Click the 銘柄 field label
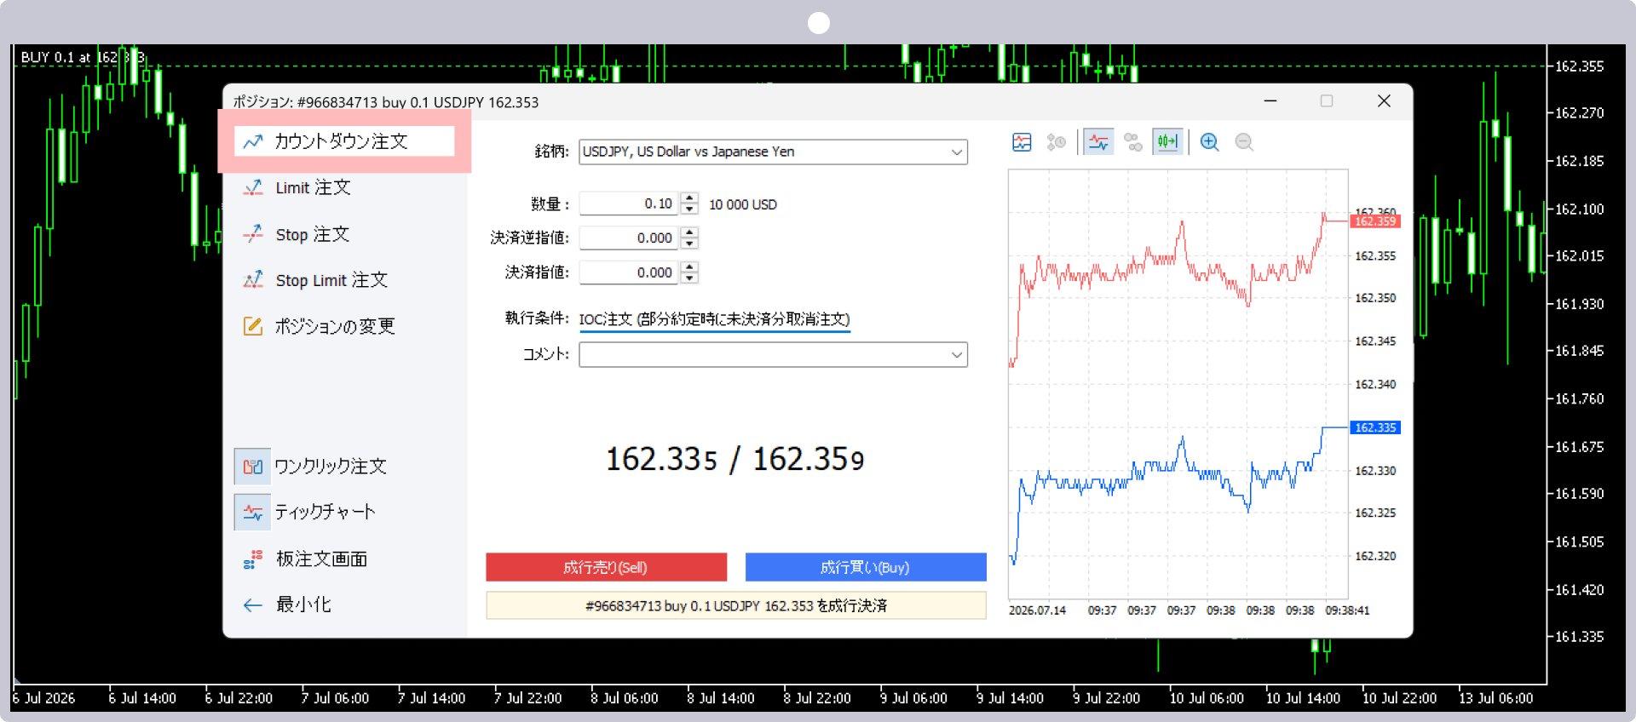The width and height of the screenshot is (1636, 722). (x=551, y=152)
